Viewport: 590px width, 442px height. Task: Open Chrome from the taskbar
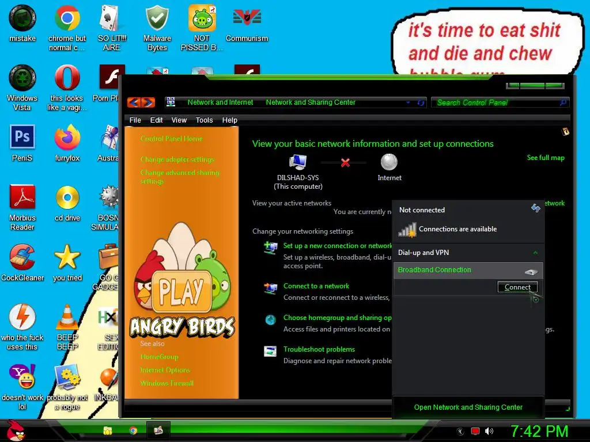point(133,430)
